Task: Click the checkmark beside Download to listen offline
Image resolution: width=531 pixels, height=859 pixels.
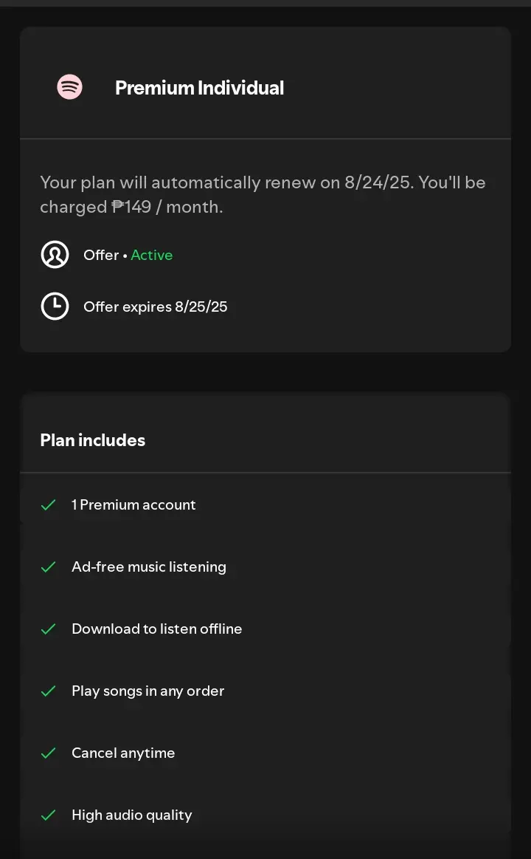Action: click(49, 629)
